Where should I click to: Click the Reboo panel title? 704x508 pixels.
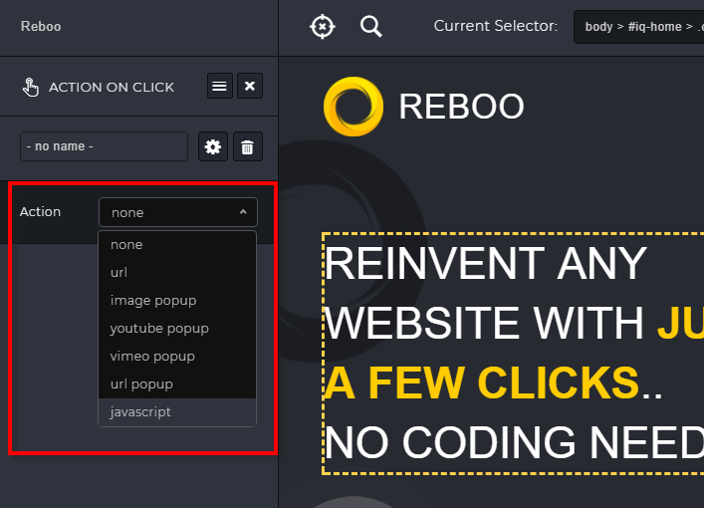click(x=41, y=27)
